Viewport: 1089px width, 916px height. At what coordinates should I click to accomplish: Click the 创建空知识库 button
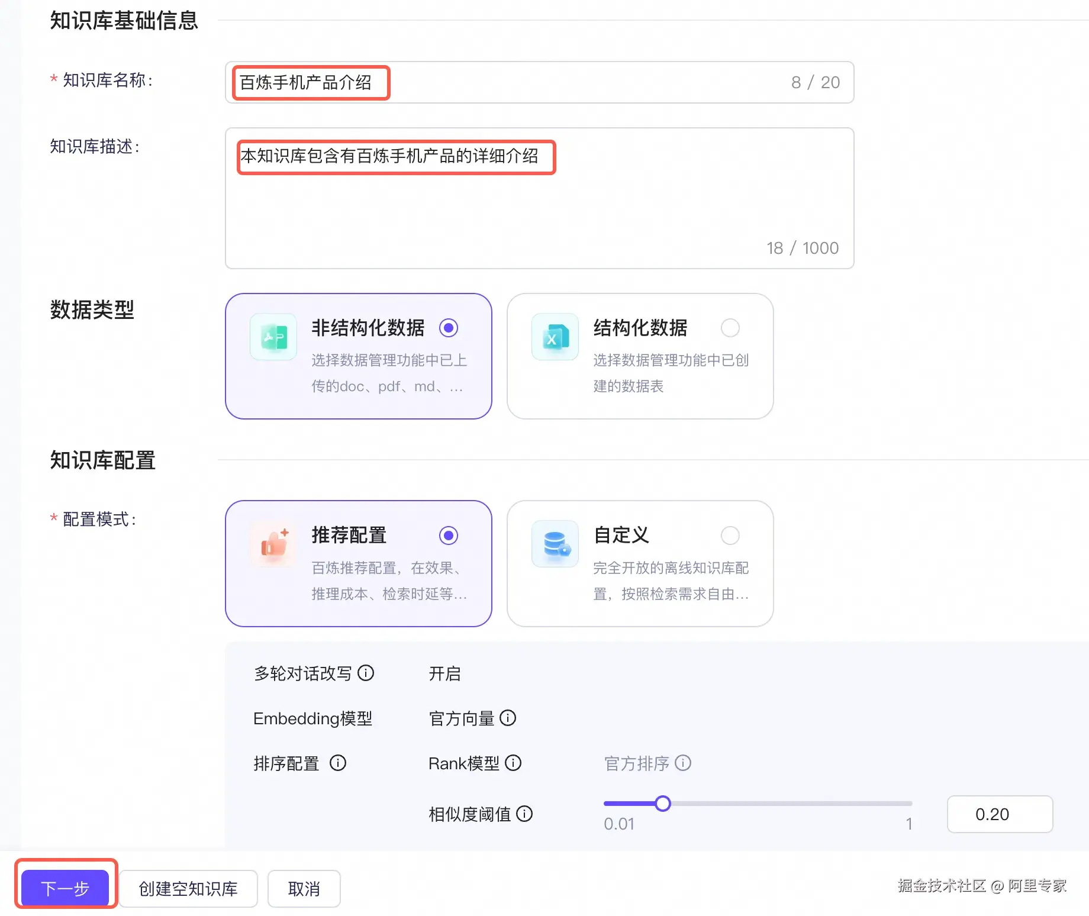(188, 888)
